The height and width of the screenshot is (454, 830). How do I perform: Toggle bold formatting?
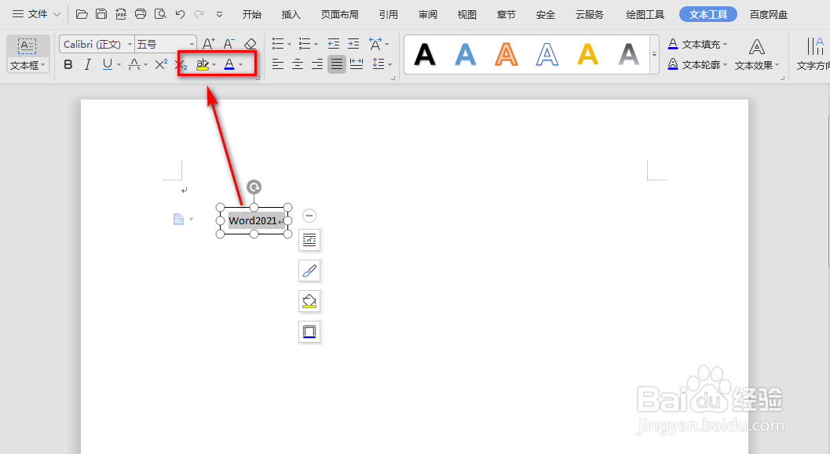[x=68, y=64]
